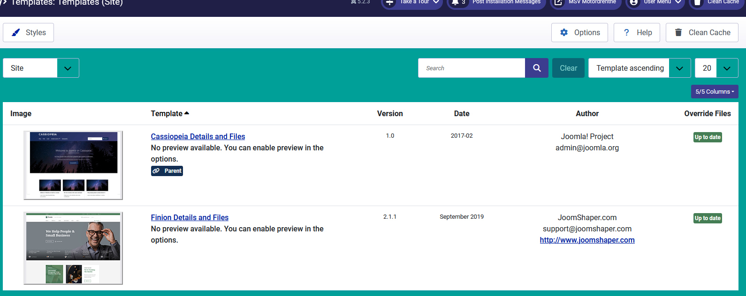Viewport: 746px width, 296px height.
Task: Expand the Site client dropdown
Action: pos(41,68)
